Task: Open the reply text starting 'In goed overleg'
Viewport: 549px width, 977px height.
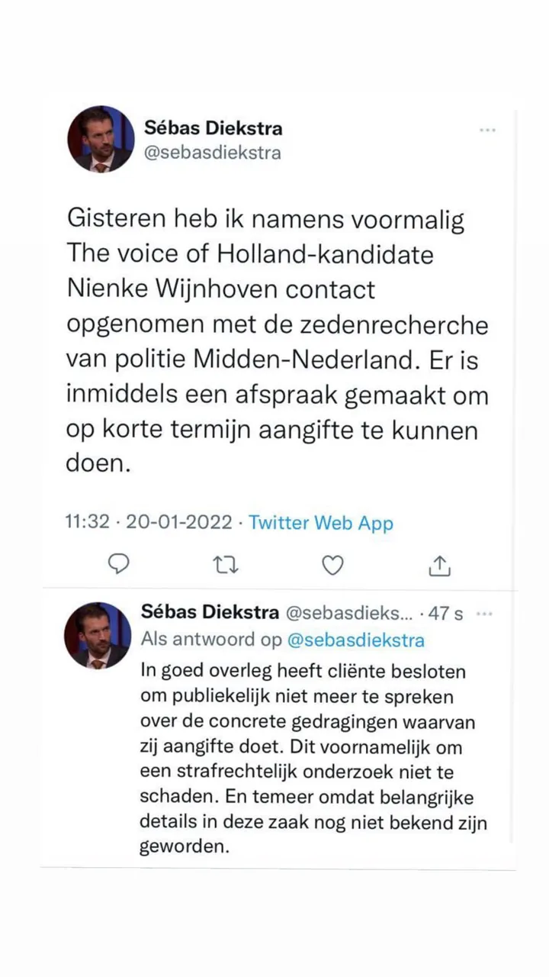Action: tap(313, 759)
